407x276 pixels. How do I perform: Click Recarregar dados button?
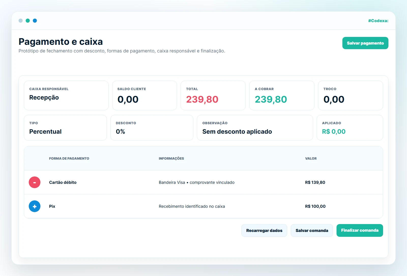(264, 230)
